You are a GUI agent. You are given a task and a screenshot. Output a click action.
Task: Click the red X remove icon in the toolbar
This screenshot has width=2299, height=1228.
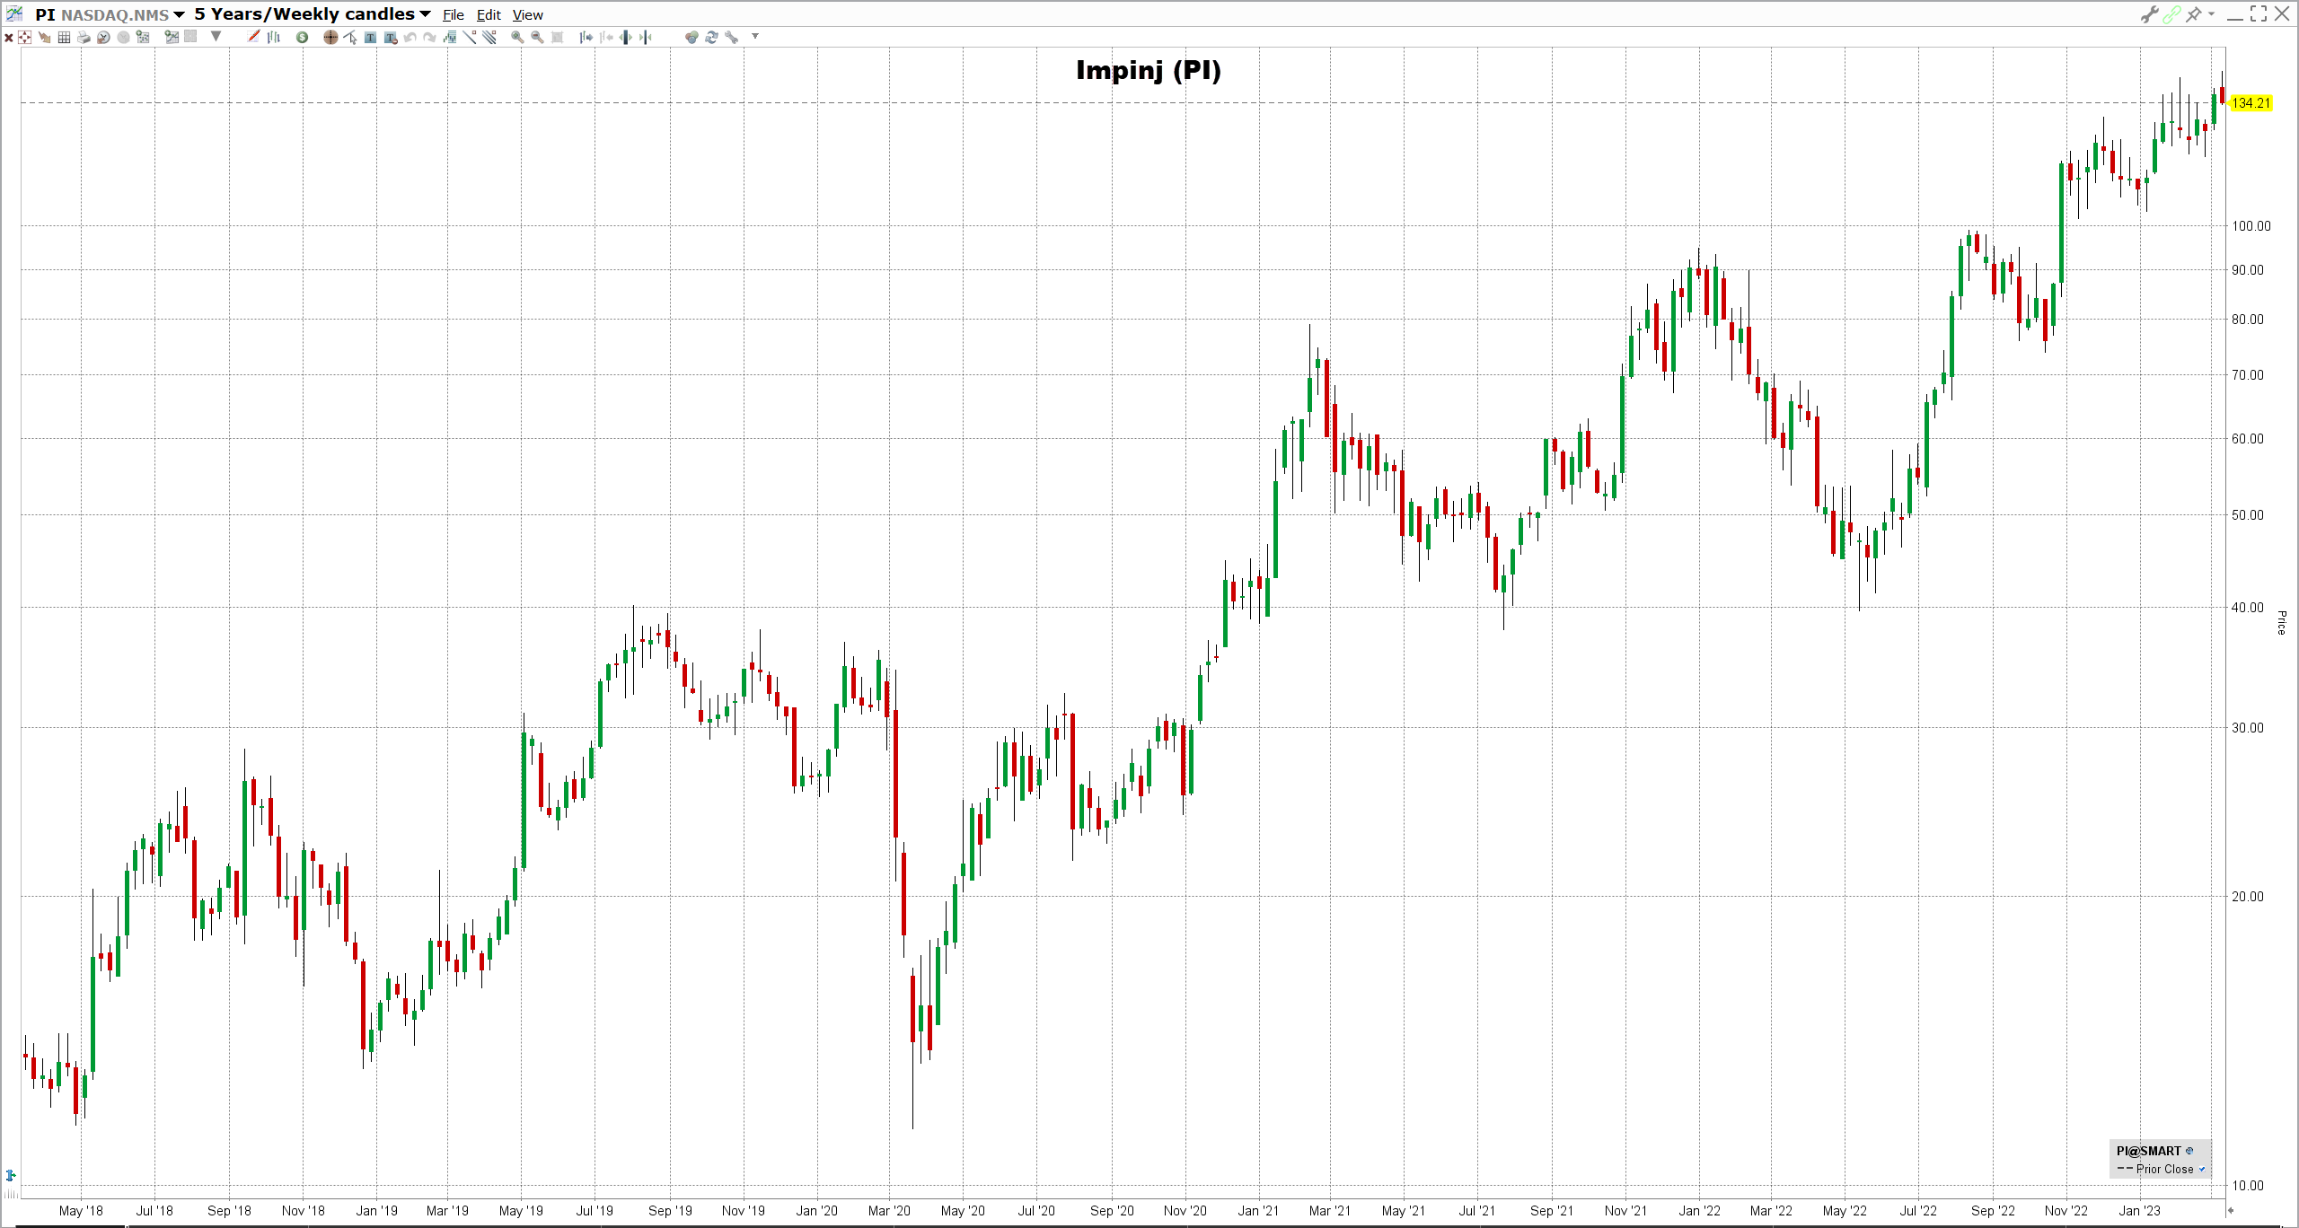[8, 37]
